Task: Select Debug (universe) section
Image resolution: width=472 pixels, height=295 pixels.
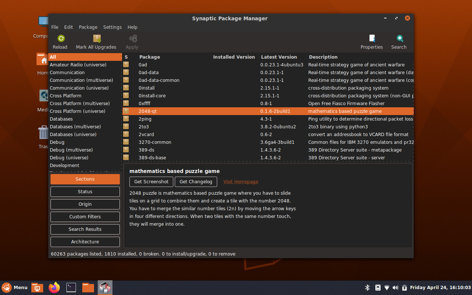Action: (x=85, y=157)
